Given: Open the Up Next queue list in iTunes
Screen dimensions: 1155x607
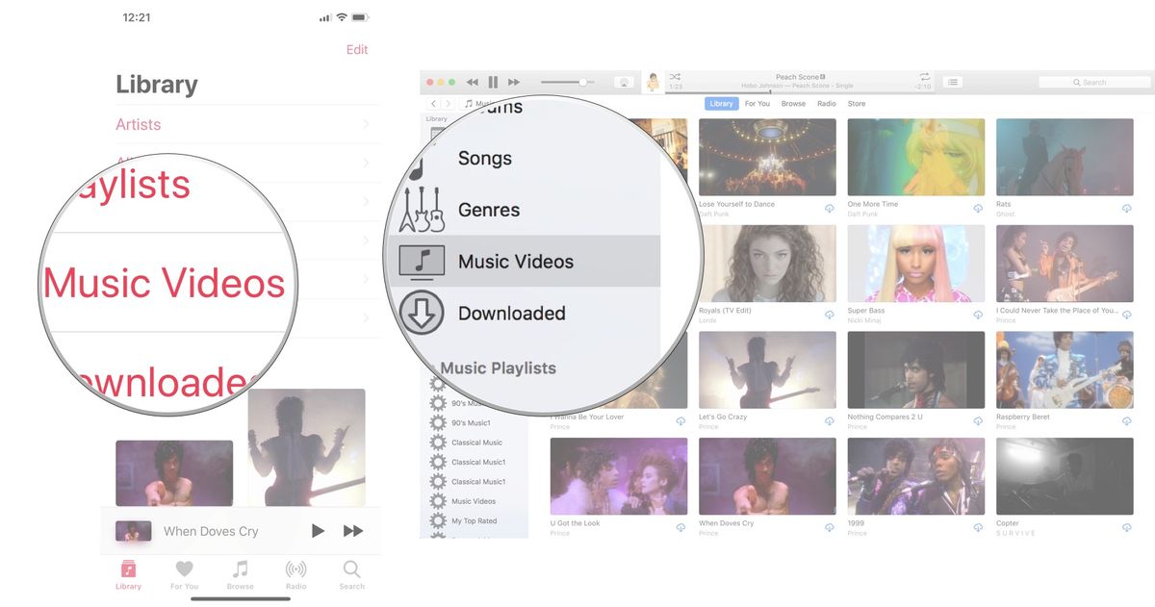Looking at the screenshot, I should [x=953, y=82].
